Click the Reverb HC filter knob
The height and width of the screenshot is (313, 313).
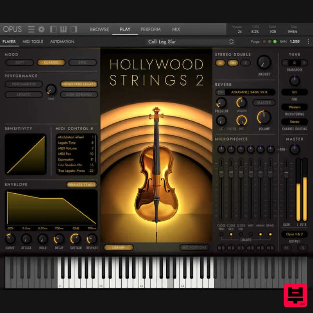pos(241,121)
